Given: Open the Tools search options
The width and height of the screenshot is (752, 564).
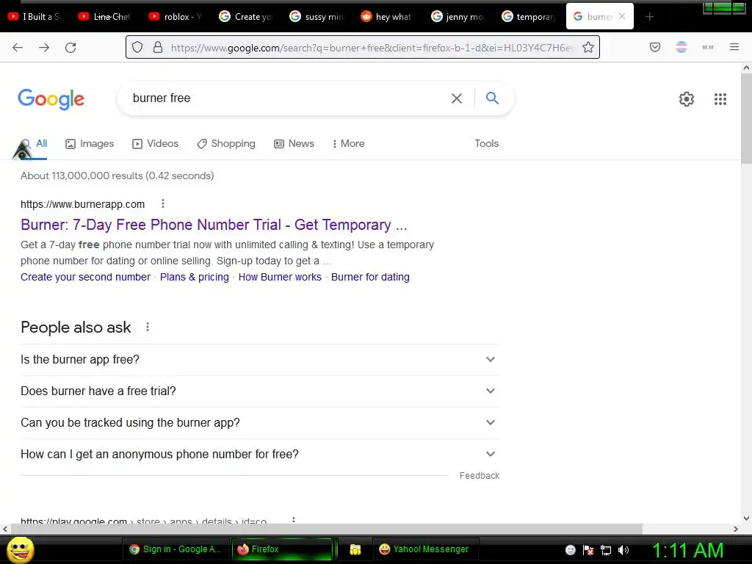Looking at the screenshot, I should point(487,143).
